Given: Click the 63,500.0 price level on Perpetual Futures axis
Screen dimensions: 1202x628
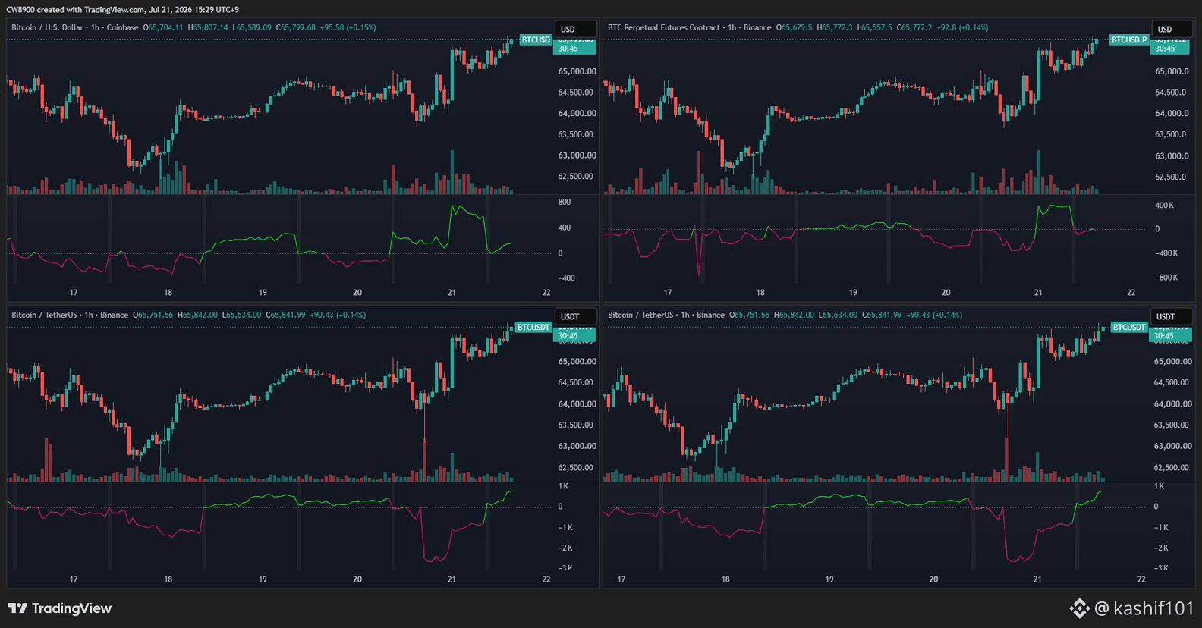Looking at the screenshot, I should (x=1172, y=134).
